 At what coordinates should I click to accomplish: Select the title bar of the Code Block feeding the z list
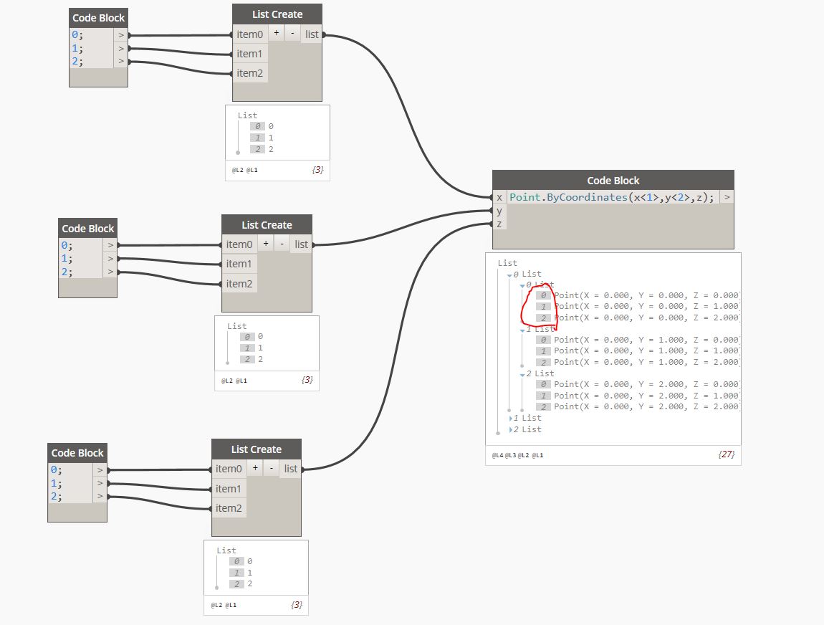77,452
